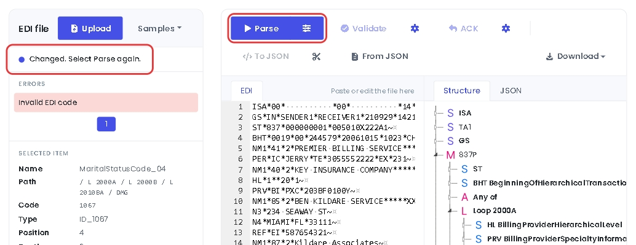
Task: Select PRV BillingProviderSpecialtyInformation item
Action: (x=557, y=238)
